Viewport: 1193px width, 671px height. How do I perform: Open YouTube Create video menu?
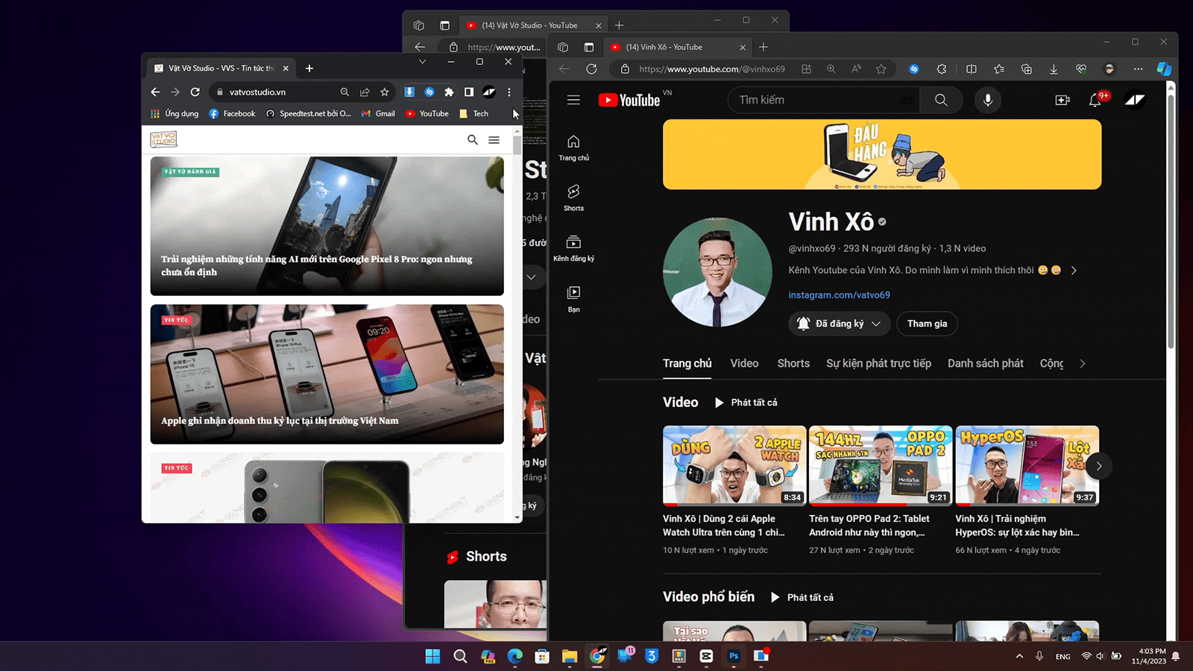[x=1063, y=100]
